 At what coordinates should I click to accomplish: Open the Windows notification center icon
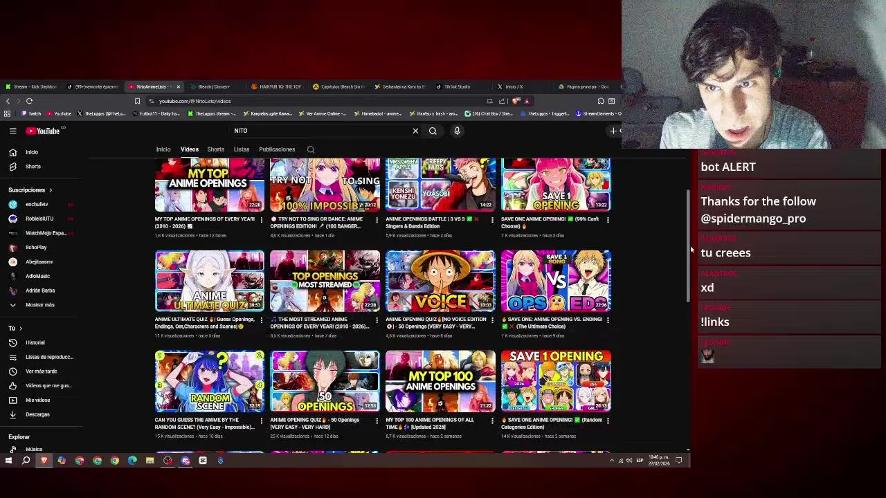pos(679,461)
